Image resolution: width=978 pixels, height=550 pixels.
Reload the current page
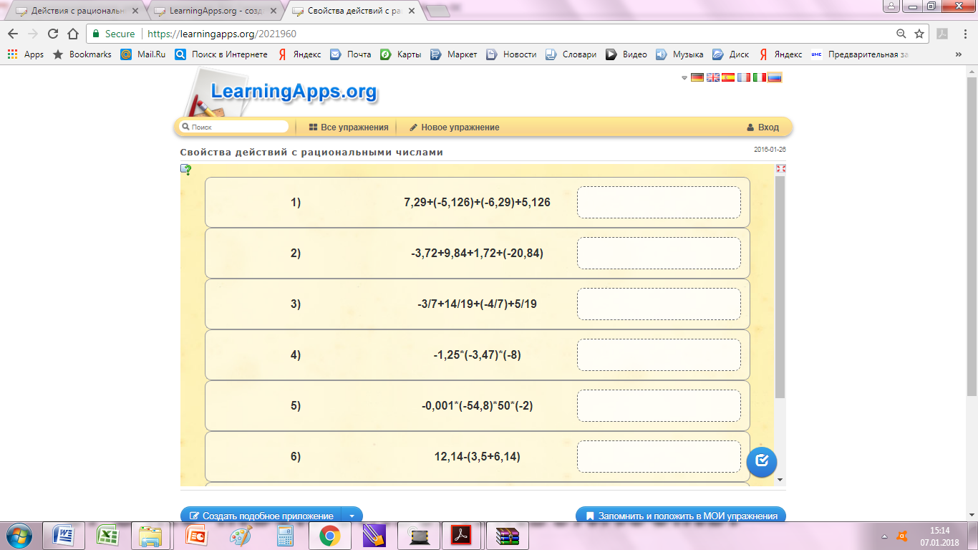[52, 34]
